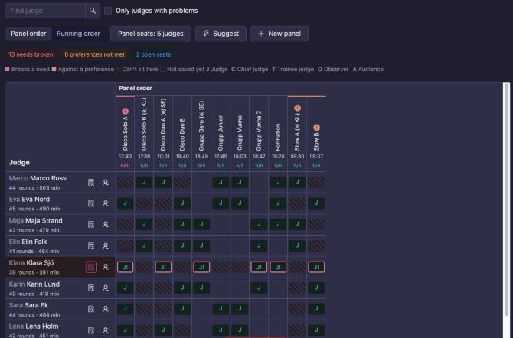Assign Eva Nord to empty Grupp Vuxna 2 cell
This screenshot has width=513, height=338.
(x=259, y=203)
